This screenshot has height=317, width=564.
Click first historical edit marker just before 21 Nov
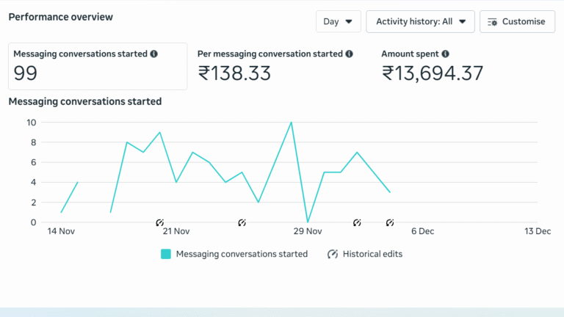click(160, 222)
